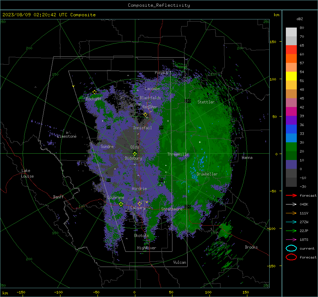Click the Innisfail label
This screenshot has height=297, width=318.
pos(142,128)
